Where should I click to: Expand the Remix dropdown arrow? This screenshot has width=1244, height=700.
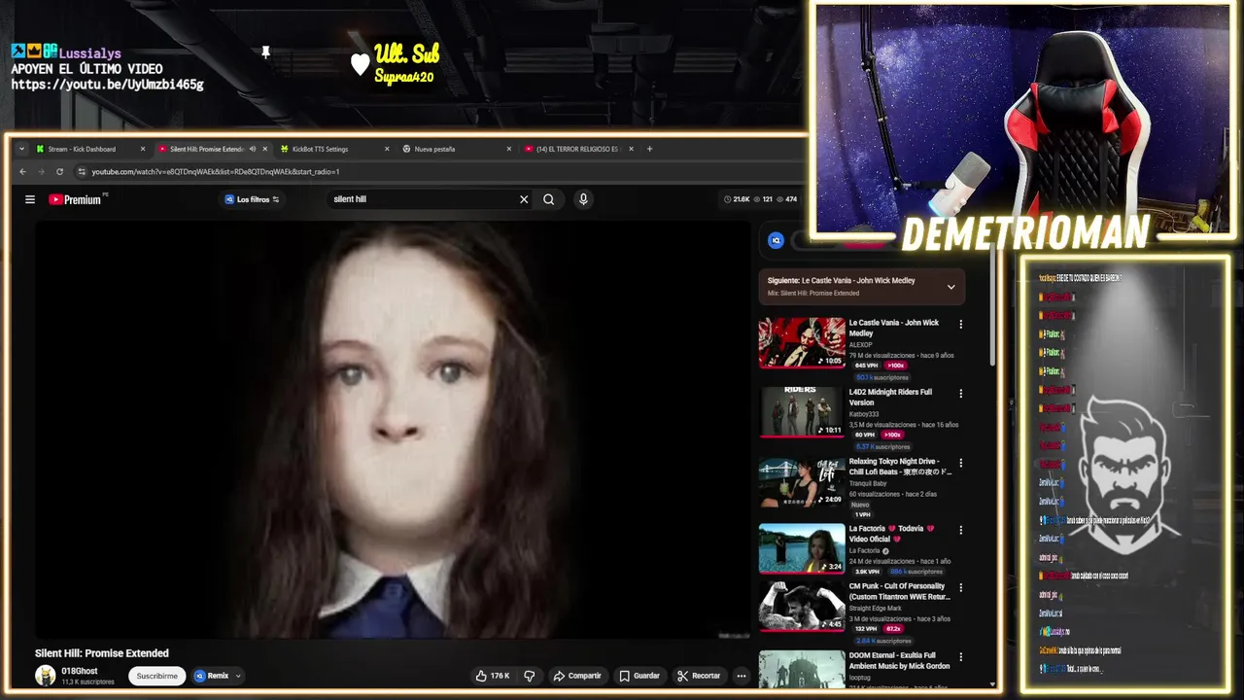[x=238, y=676]
